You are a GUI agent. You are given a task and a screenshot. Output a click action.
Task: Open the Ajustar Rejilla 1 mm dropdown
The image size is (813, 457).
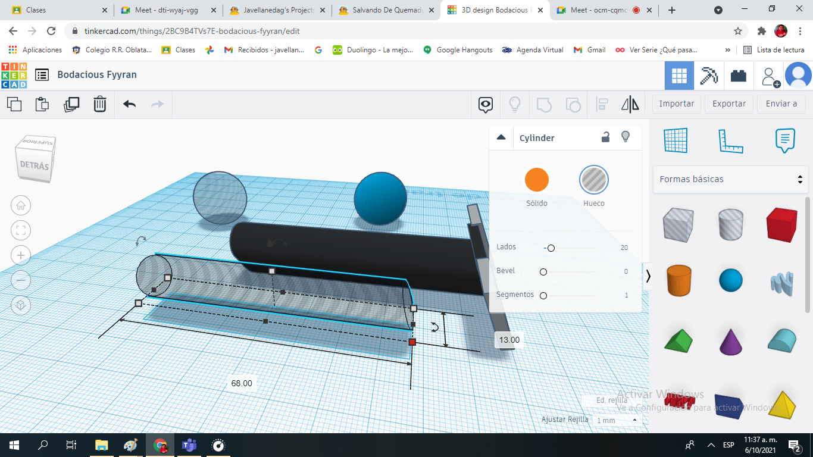click(x=616, y=420)
